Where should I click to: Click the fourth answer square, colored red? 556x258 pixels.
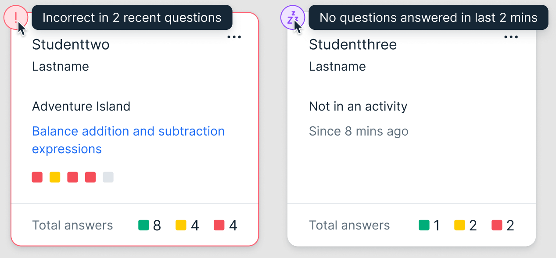point(90,177)
